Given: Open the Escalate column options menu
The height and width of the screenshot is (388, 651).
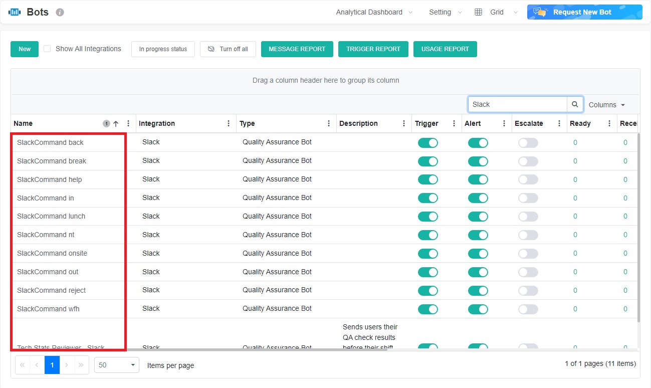Looking at the screenshot, I should pyautogui.click(x=559, y=123).
